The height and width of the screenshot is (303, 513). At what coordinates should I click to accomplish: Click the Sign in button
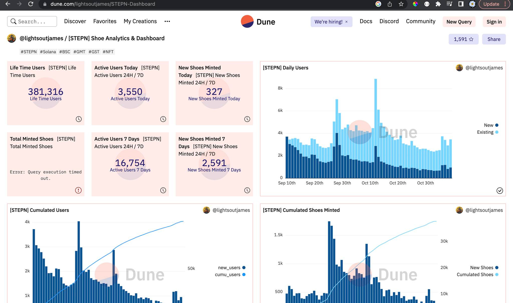click(494, 22)
